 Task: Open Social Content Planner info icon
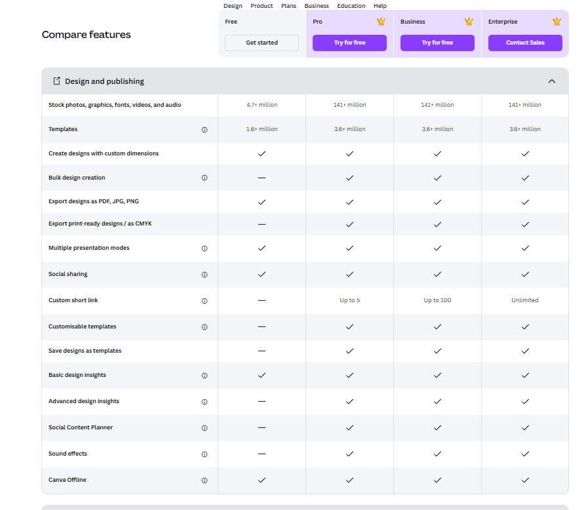205,428
